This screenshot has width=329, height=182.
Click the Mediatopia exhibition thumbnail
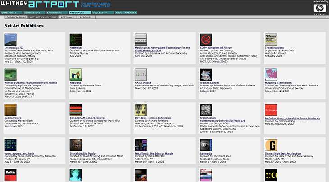[141, 40]
